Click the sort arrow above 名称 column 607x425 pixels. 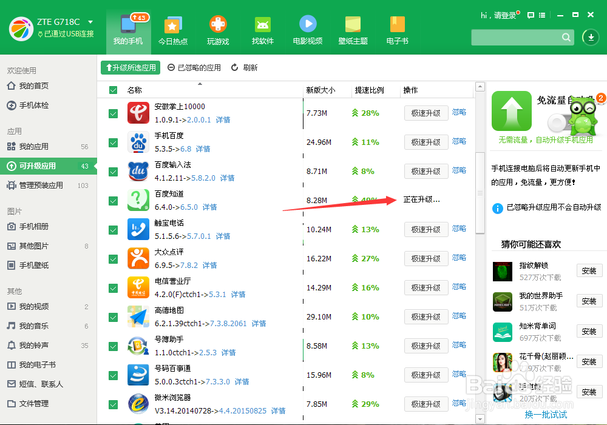click(200, 85)
